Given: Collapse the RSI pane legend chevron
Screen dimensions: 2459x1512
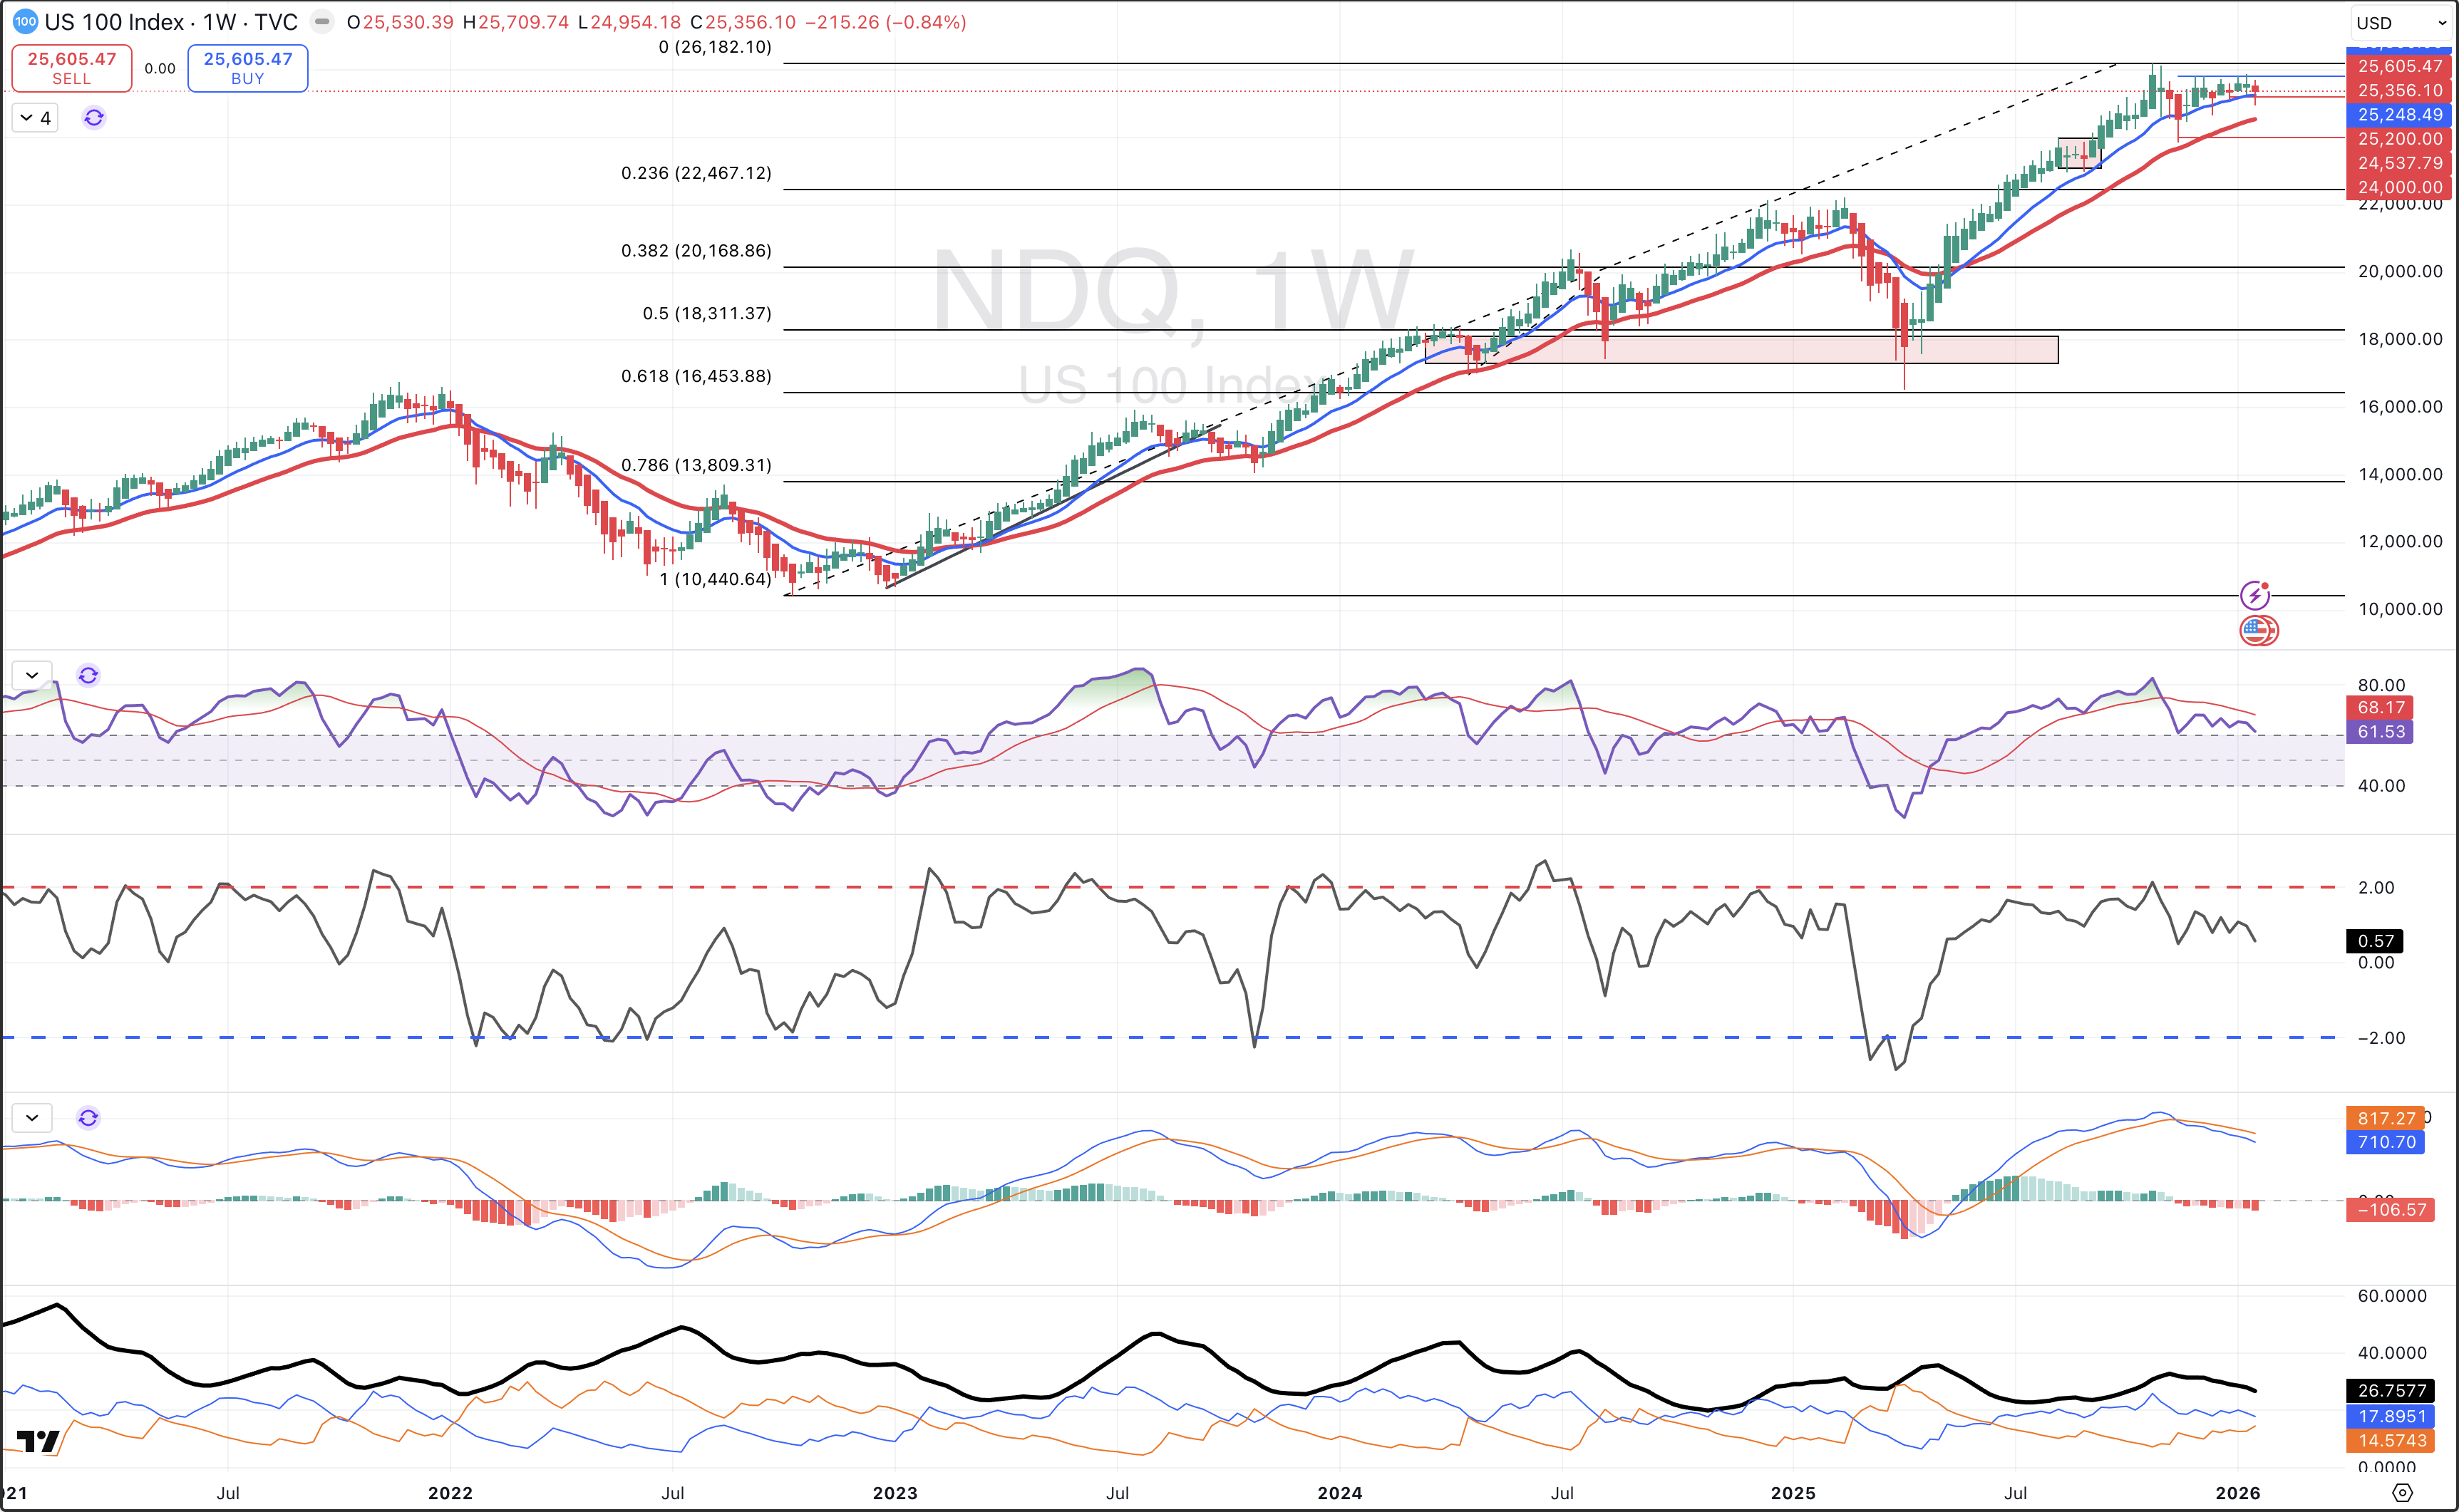Looking at the screenshot, I should coord(32,675).
